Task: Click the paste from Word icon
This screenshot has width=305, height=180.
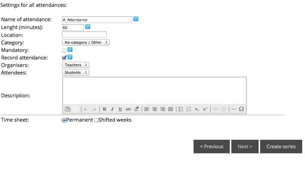Action: (x=75, y=109)
